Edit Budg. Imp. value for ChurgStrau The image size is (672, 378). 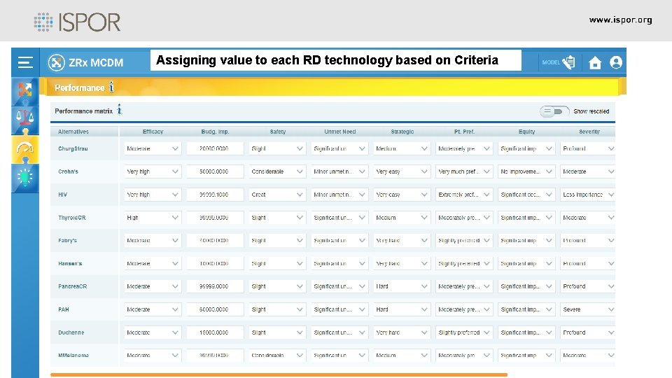coord(215,148)
